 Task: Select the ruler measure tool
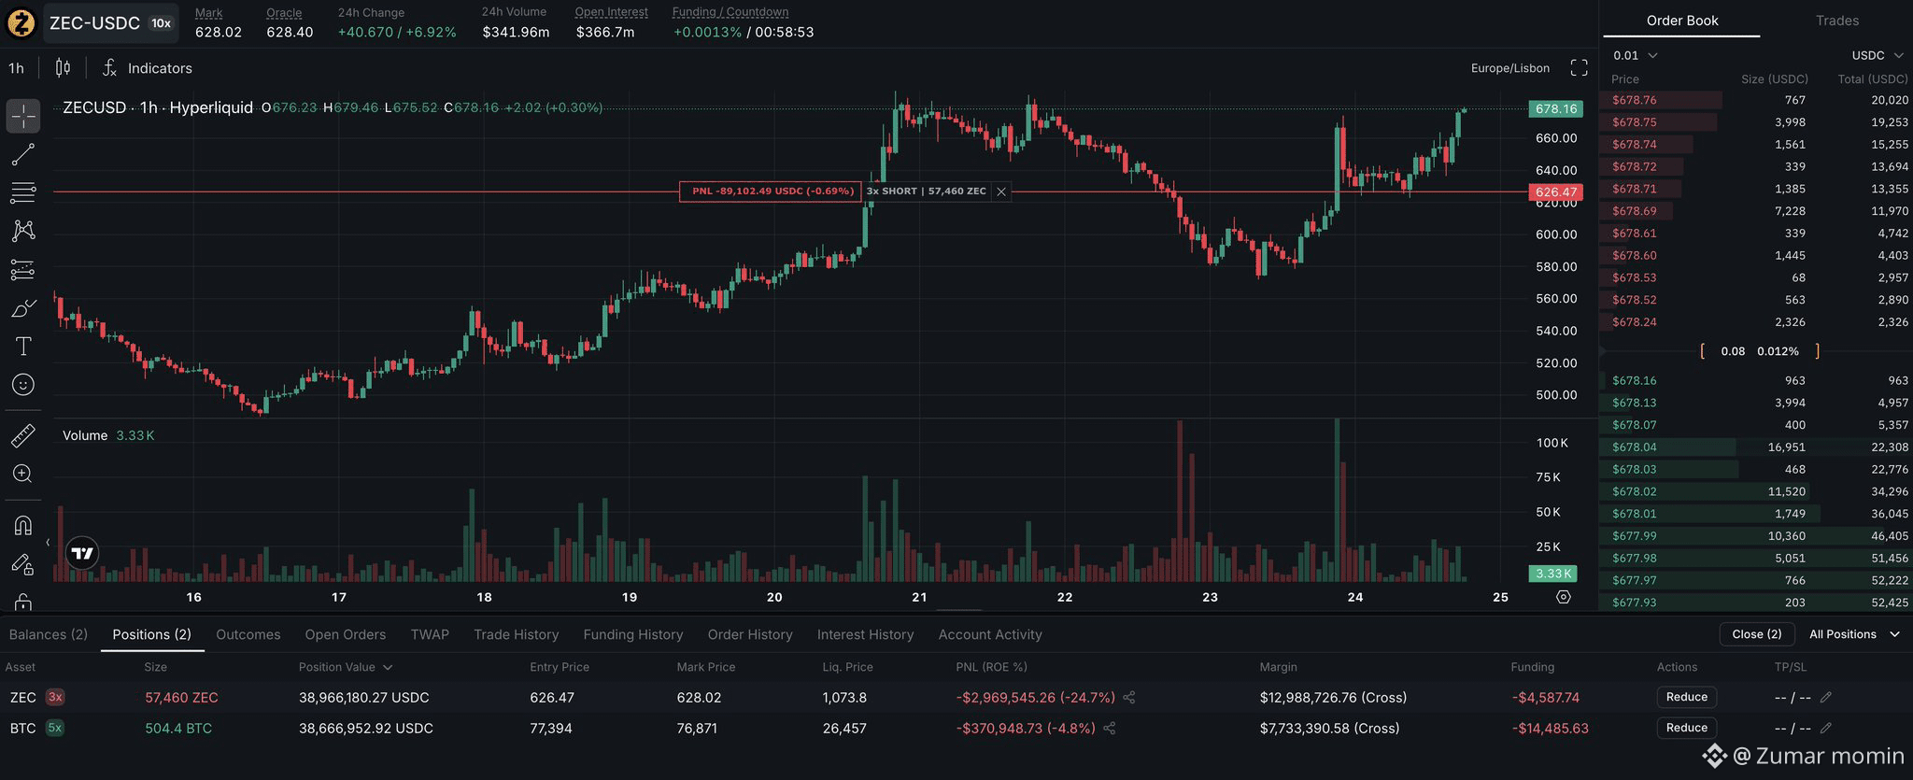coord(23,435)
